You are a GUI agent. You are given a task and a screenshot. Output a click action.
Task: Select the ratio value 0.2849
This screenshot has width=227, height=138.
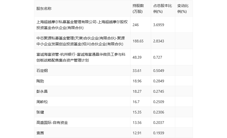159,81
